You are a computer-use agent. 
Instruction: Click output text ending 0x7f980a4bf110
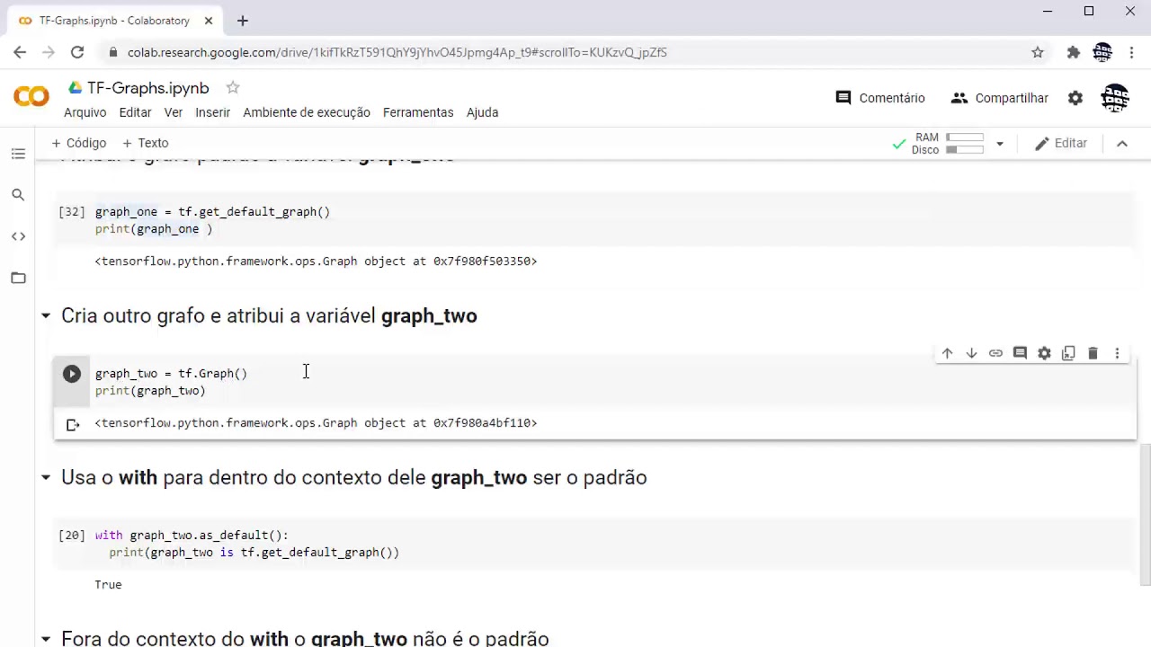[x=316, y=422]
